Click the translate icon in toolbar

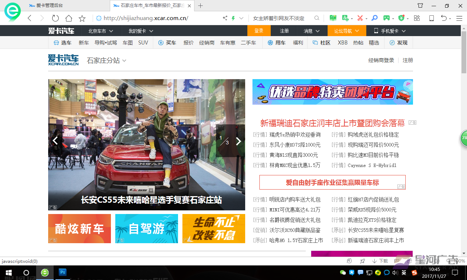(345, 18)
